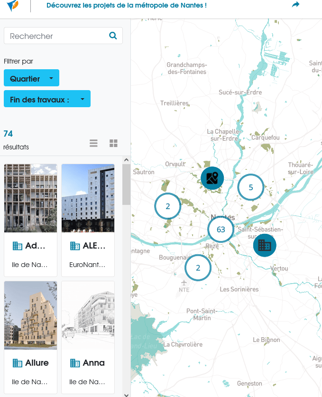This screenshot has height=397, width=322.
Task: Open the ALE... project thumbnail
Action: (x=88, y=198)
